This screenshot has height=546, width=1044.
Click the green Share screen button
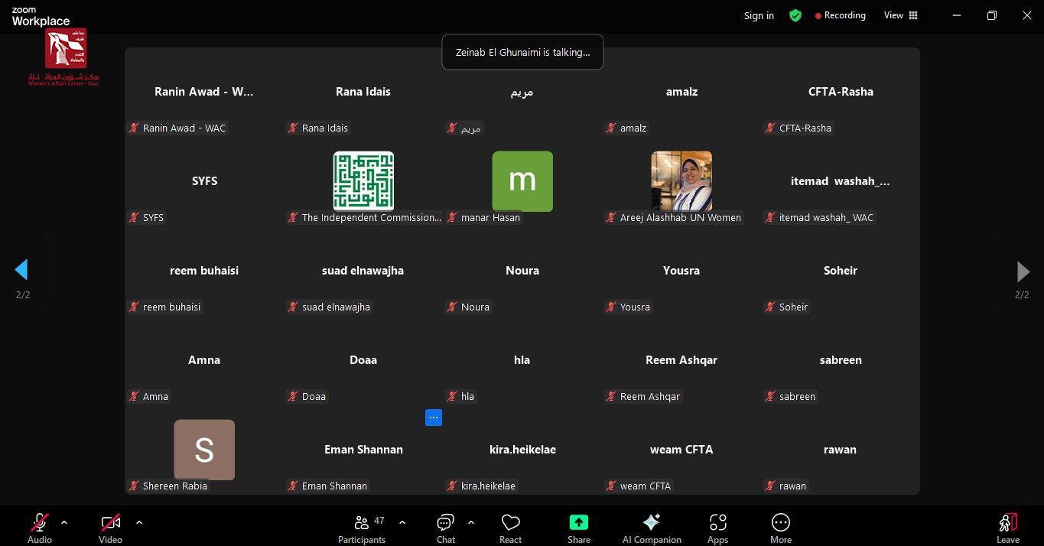(x=579, y=522)
